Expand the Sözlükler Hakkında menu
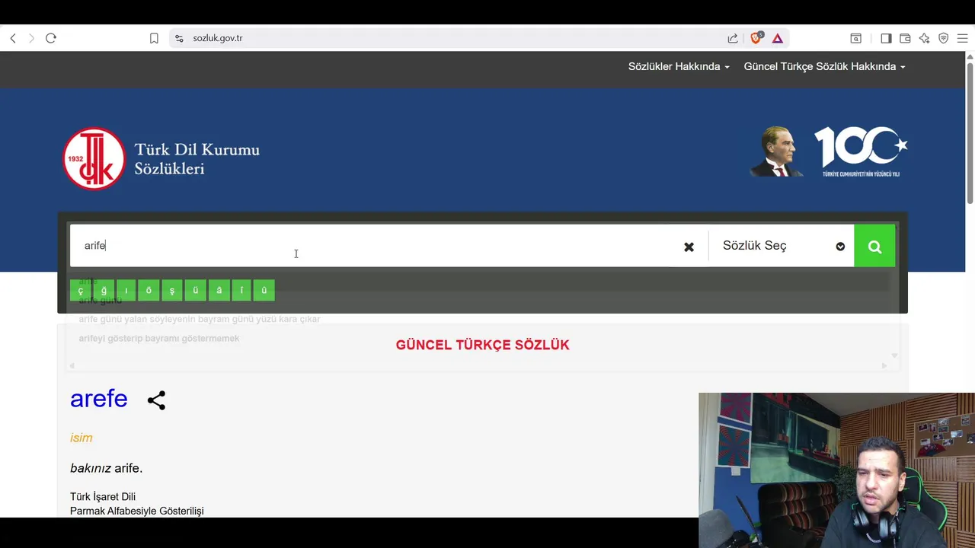 coord(679,67)
